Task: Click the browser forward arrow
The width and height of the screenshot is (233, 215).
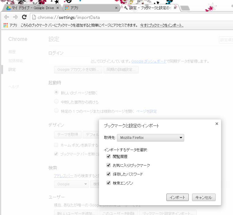Action: pyautogui.click(x=15, y=17)
